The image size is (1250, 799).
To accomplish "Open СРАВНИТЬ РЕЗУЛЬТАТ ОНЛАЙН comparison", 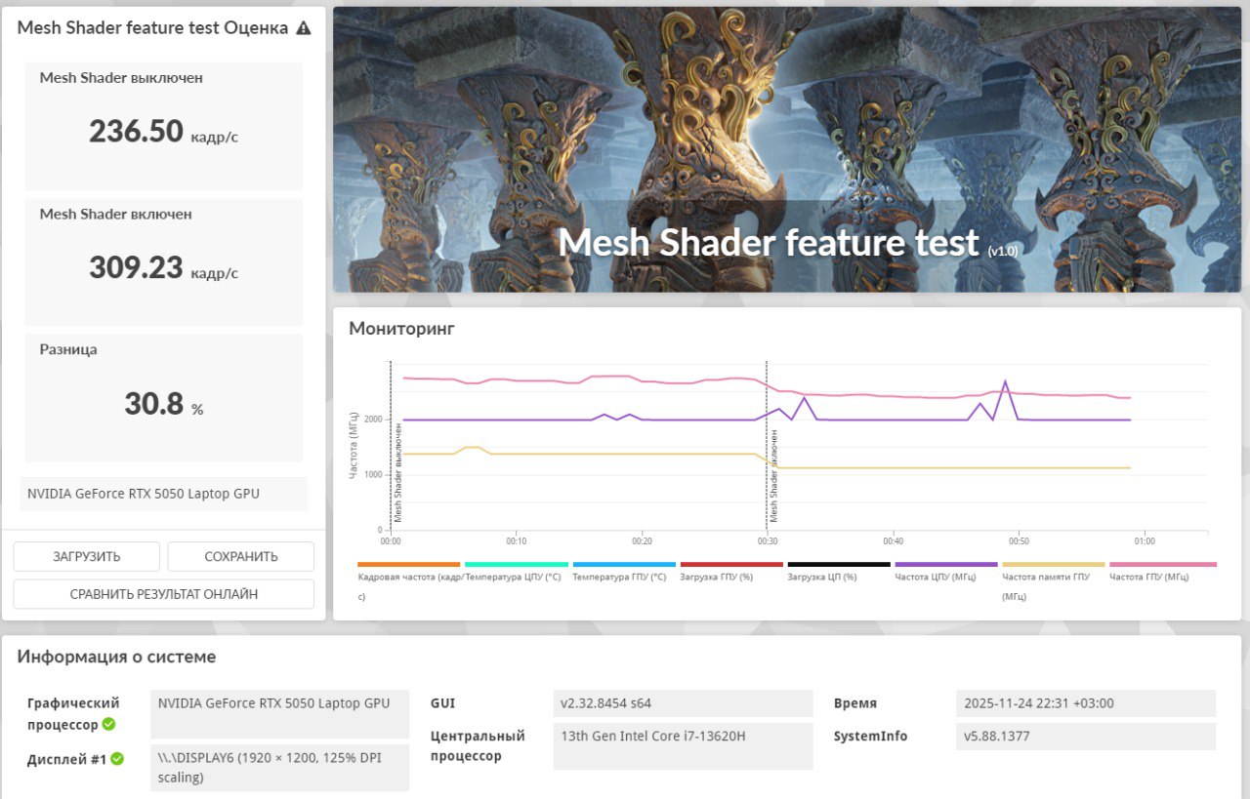I will [x=164, y=594].
